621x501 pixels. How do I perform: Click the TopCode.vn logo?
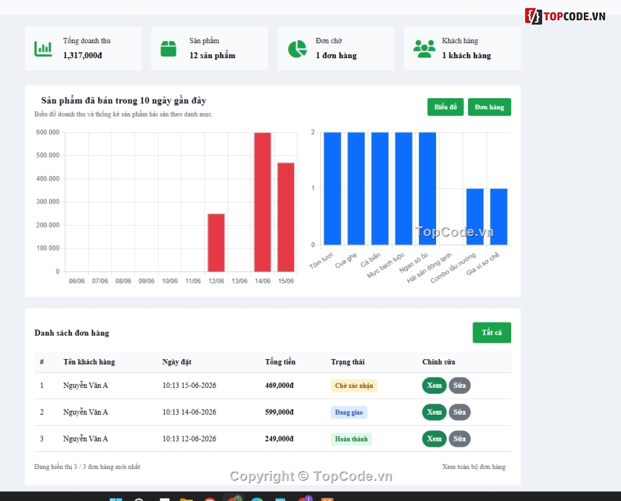click(x=565, y=16)
